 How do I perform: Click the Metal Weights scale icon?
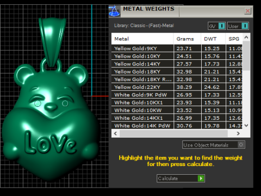pyautogui.click(x=114, y=11)
